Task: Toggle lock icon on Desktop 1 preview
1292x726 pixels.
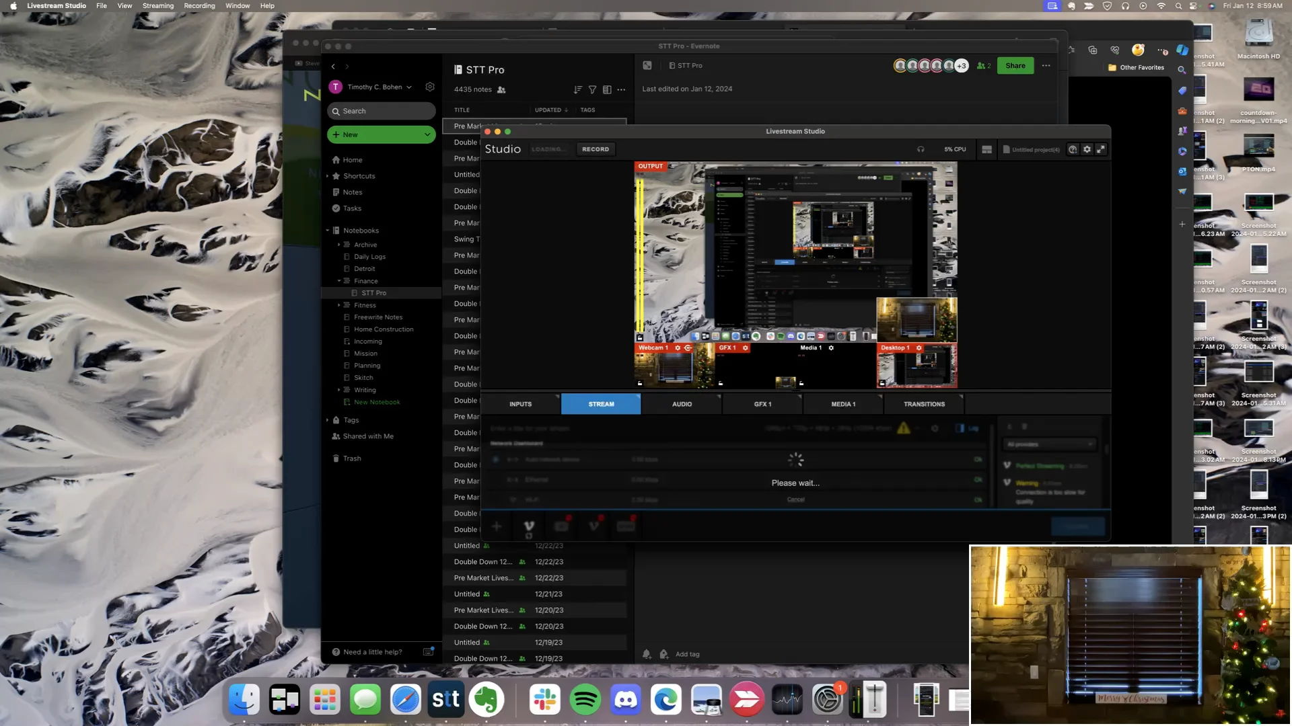Action: pos(882,383)
